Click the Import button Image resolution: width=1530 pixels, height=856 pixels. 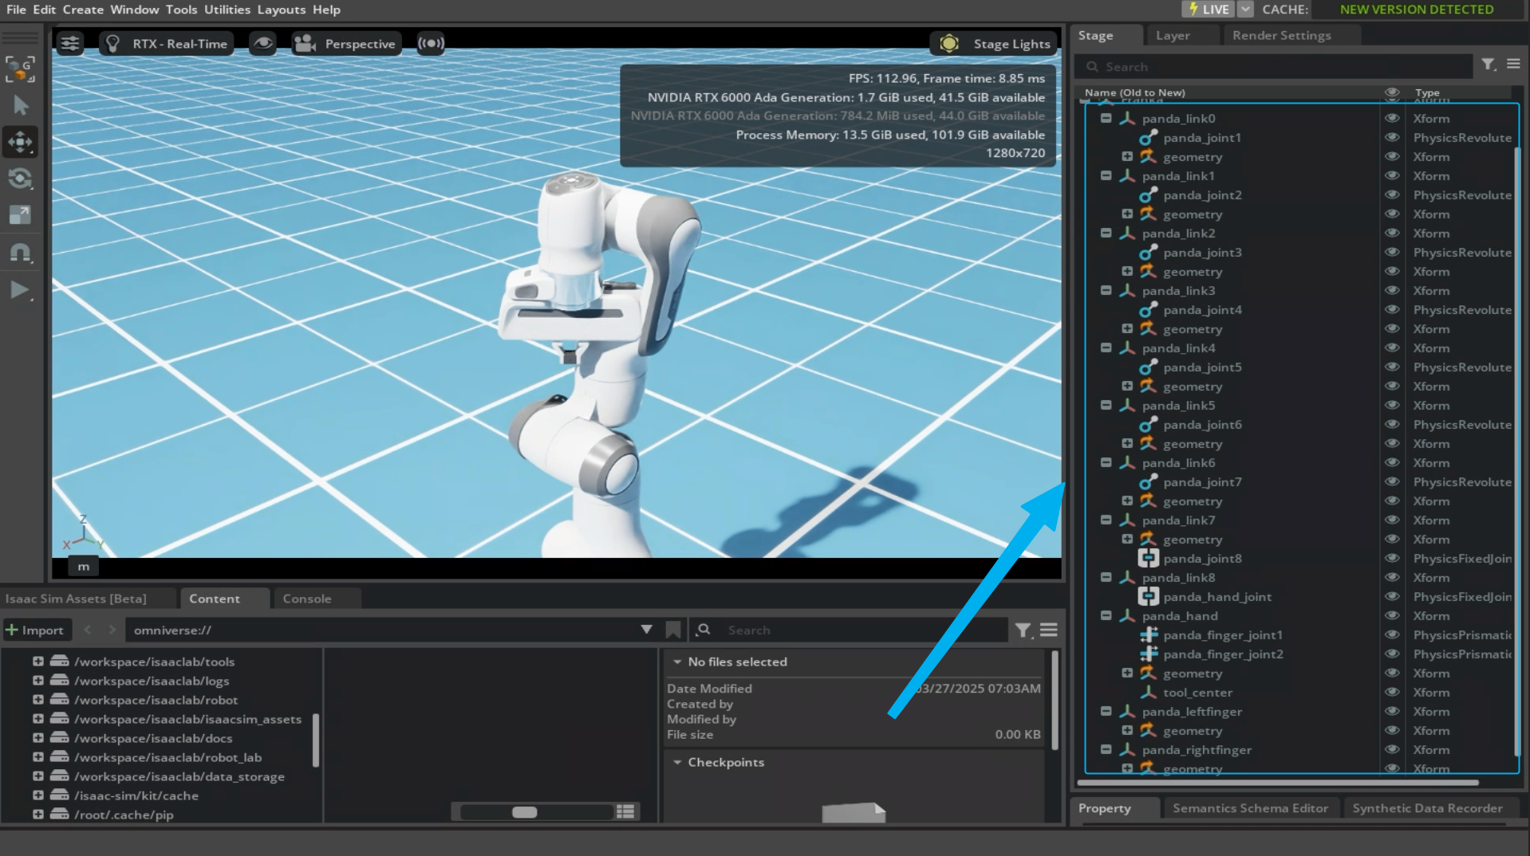point(36,630)
